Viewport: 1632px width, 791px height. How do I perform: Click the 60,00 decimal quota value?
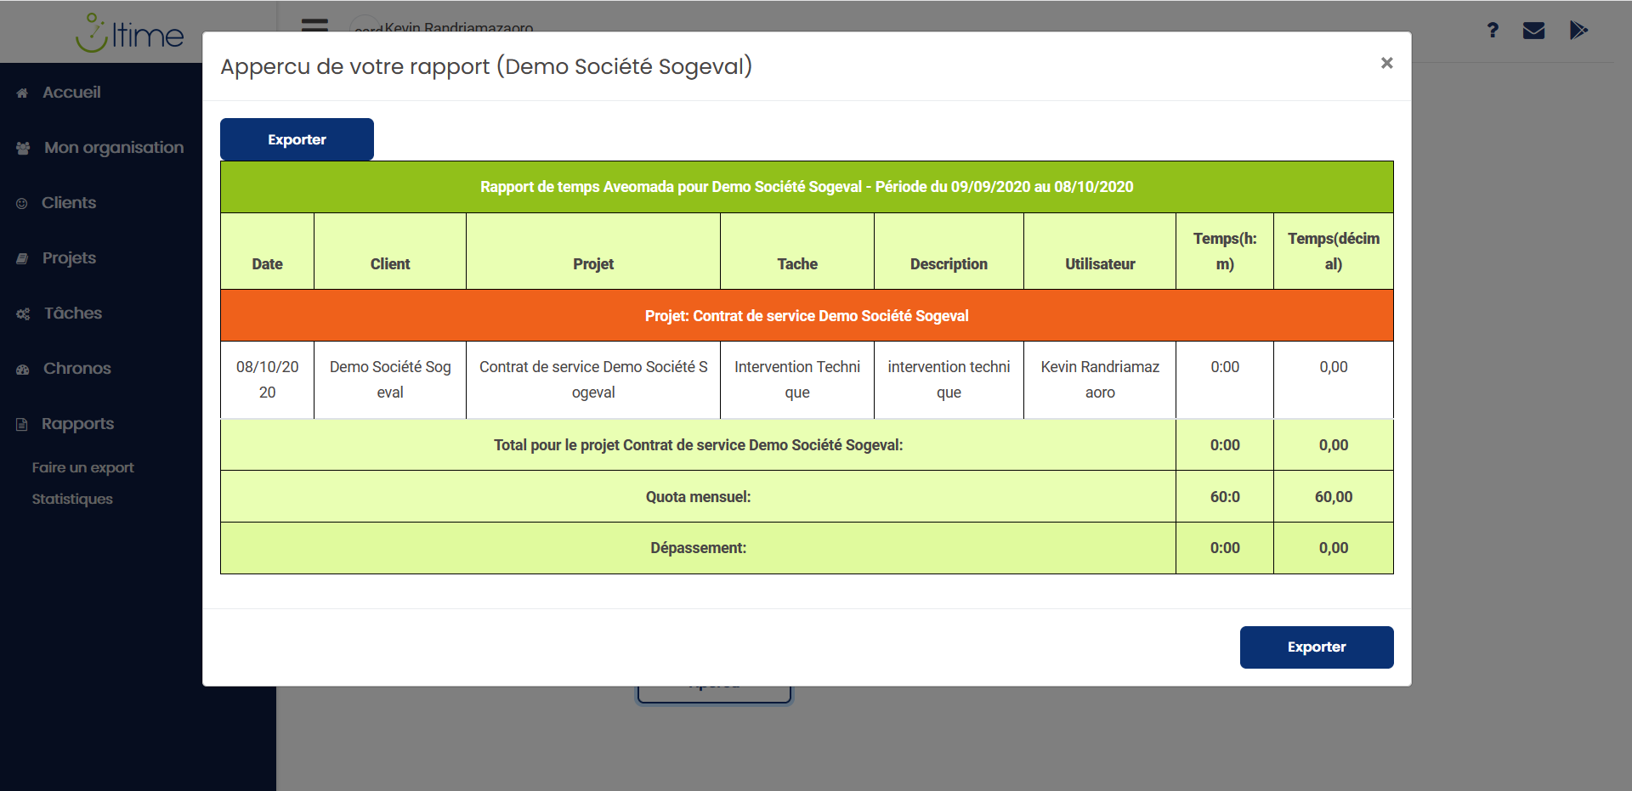(x=1334, y=497)
